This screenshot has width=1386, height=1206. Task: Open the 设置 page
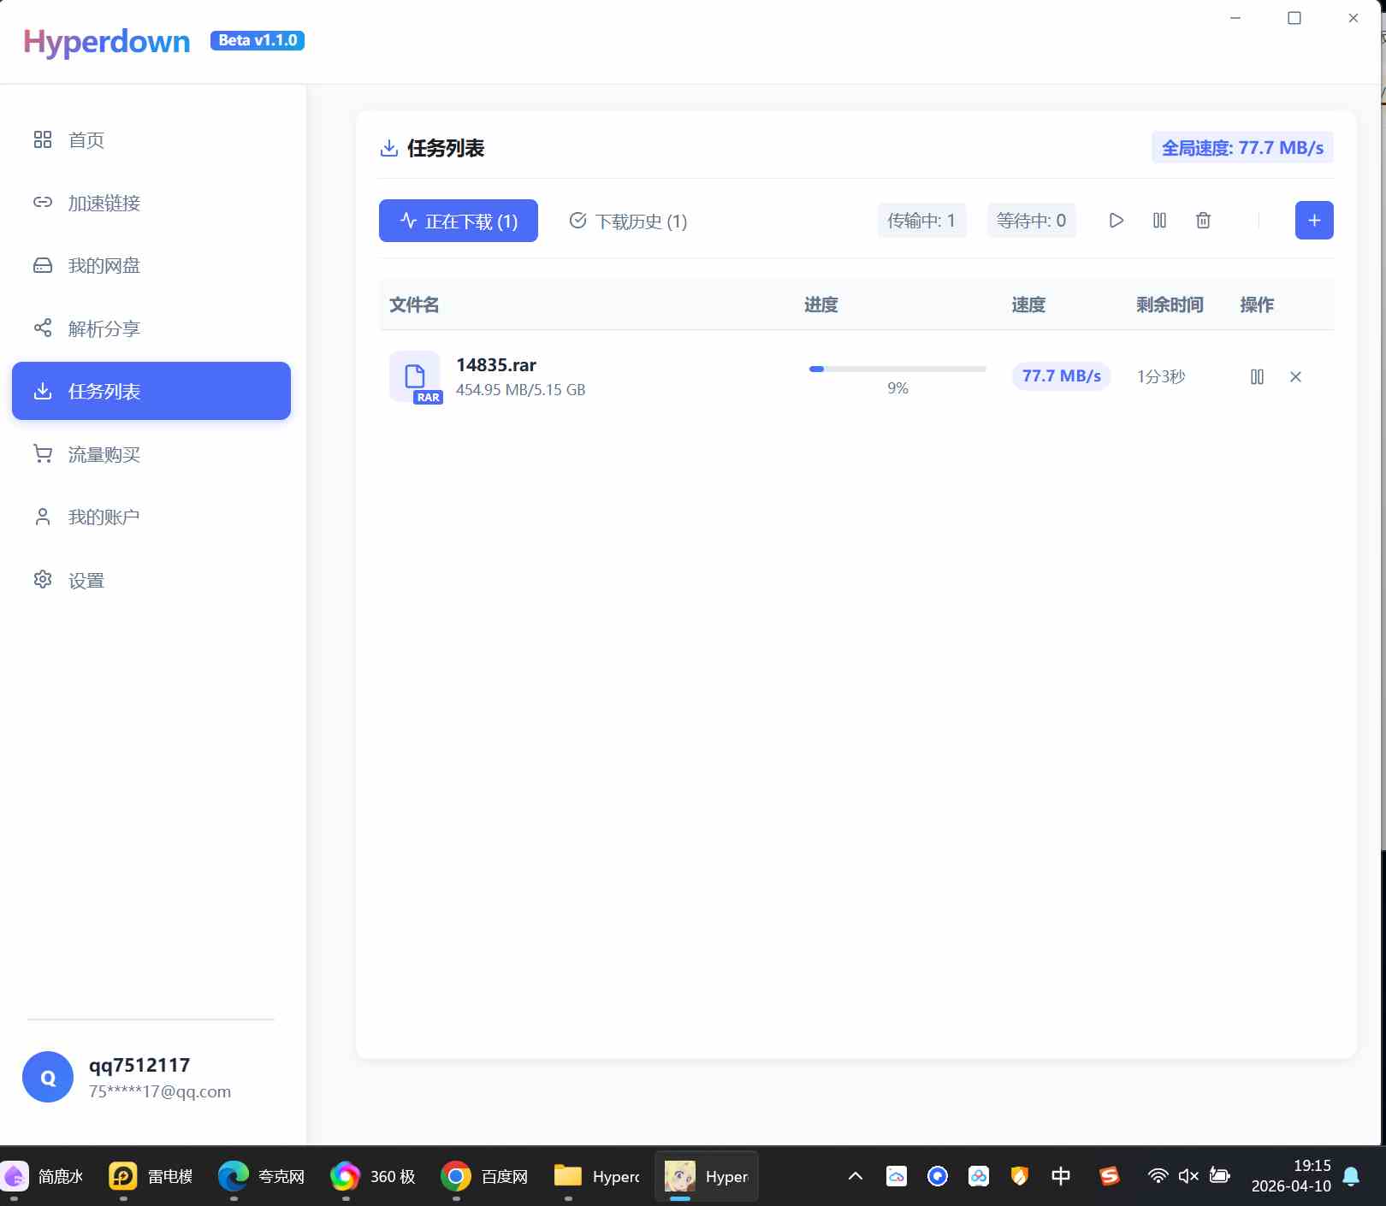[85, 580]
